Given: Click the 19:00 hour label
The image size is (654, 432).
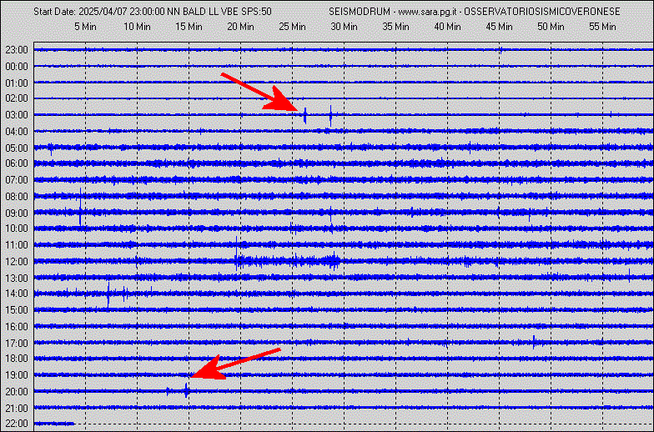Looking at the screenshot, I should tap(17, 375).
